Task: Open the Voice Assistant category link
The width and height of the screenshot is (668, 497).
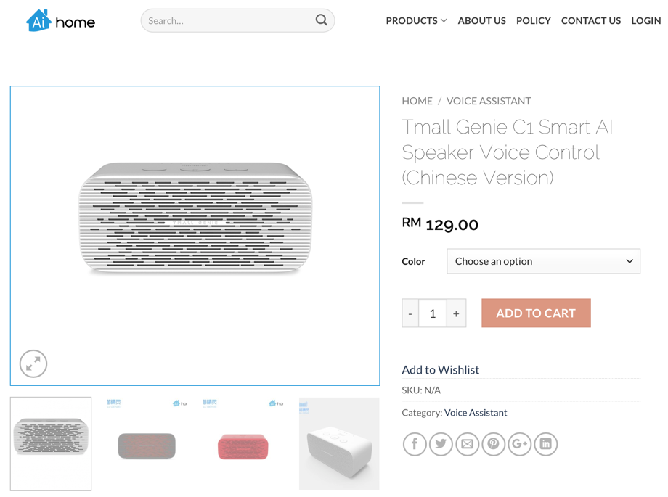Action: pos(476,412)
